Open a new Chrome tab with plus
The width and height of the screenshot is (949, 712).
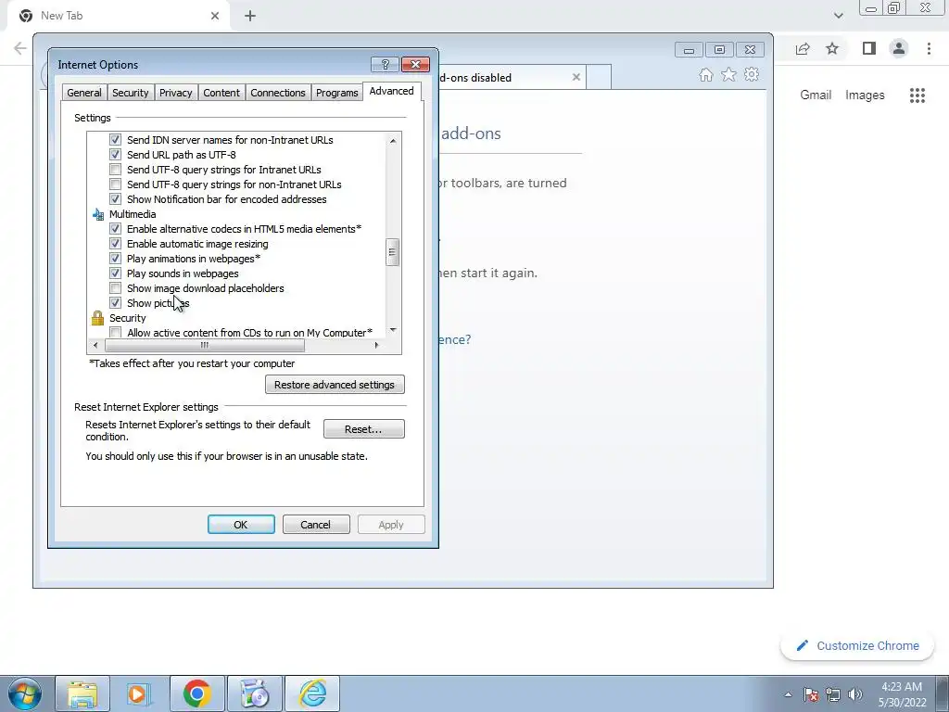[250, 16]
